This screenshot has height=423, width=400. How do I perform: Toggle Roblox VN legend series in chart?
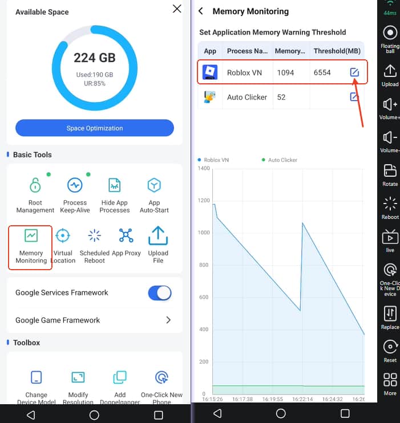point(215,160)
